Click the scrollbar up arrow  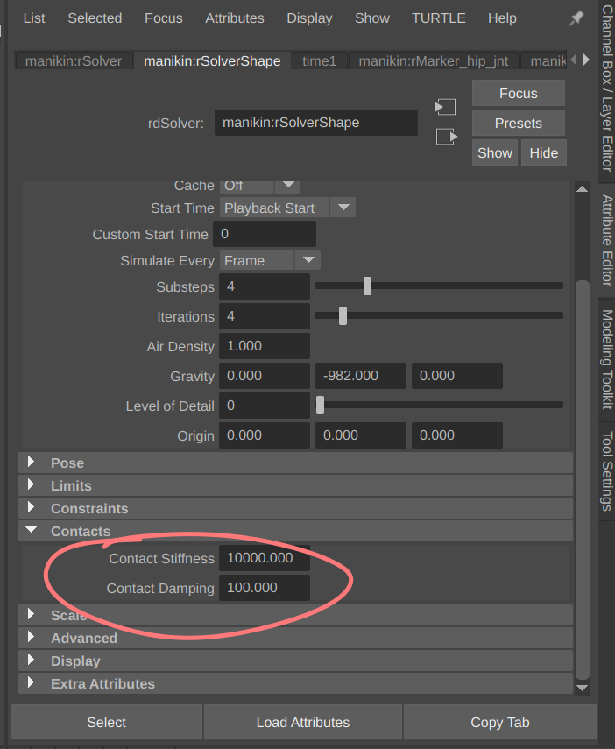pos(582,188)
